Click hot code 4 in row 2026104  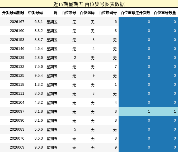(116, 102)
